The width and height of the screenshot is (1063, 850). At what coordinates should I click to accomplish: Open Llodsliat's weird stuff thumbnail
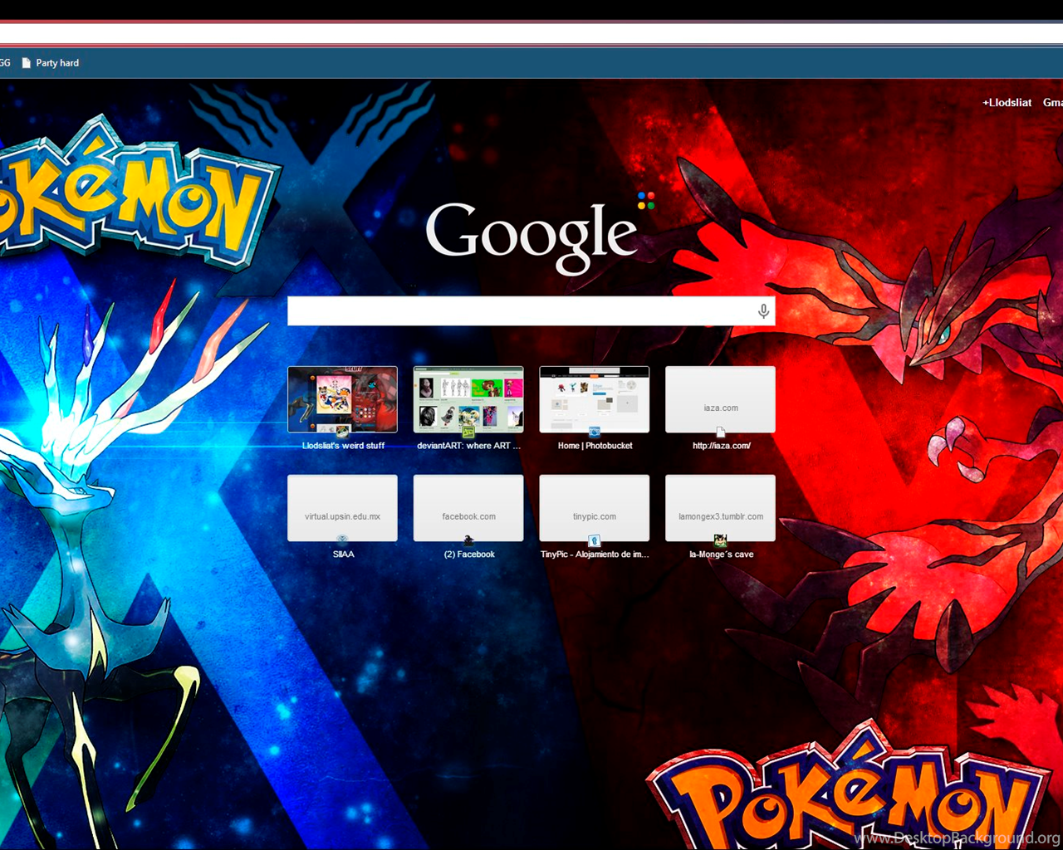pos(342,399)
